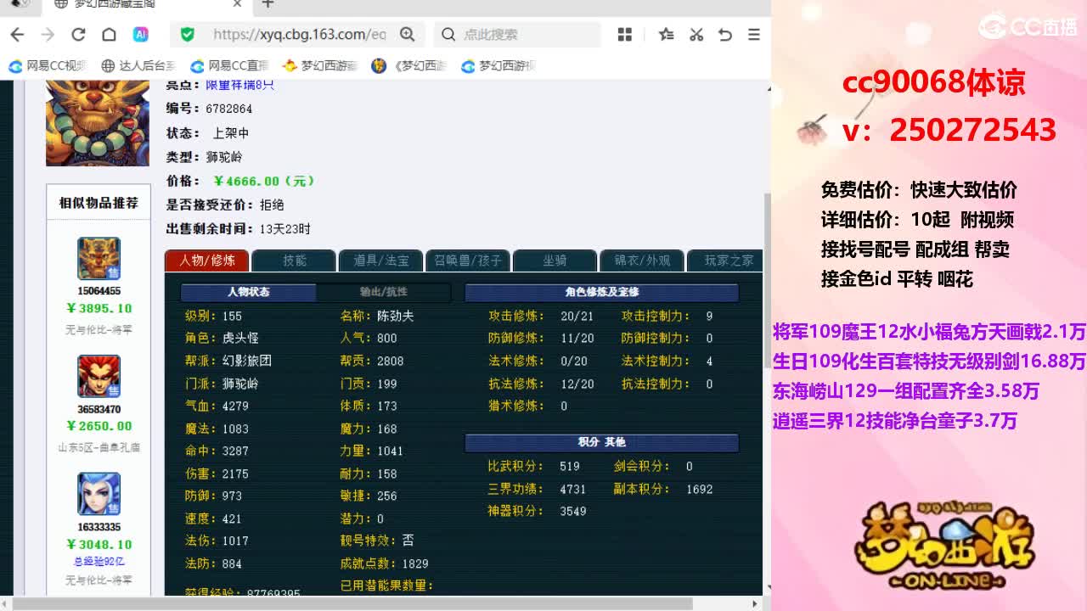Open the first 梦幻西游 bookmark with yellow icon
1087x611 pixels.
pos(320,65)
